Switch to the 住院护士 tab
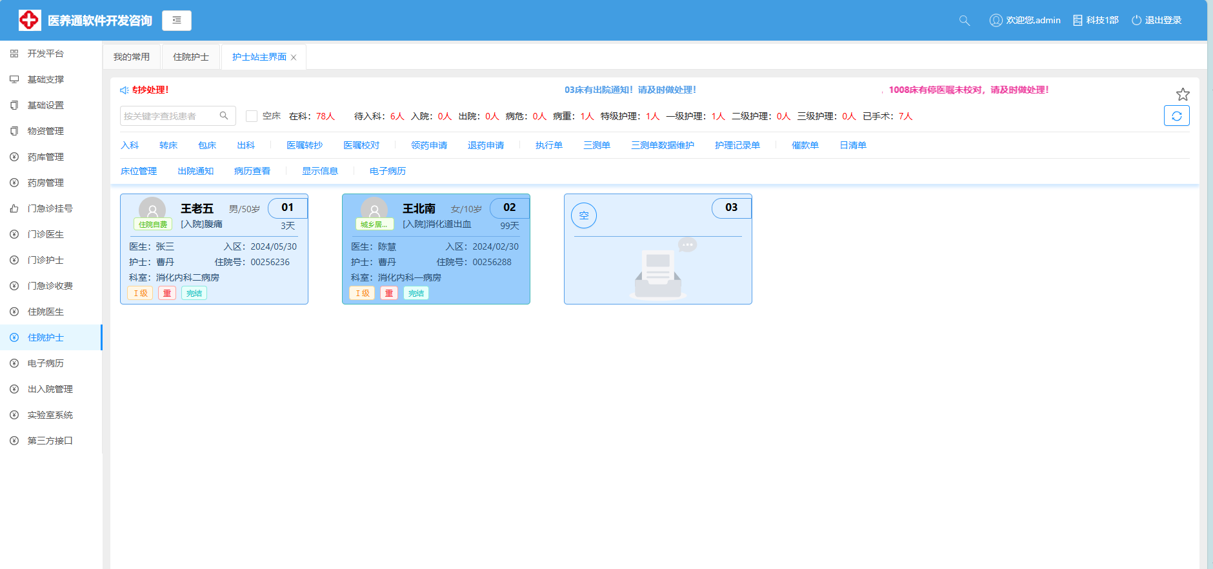Image resolution: width=1213 pixels, height=569 pixels. 191,57
